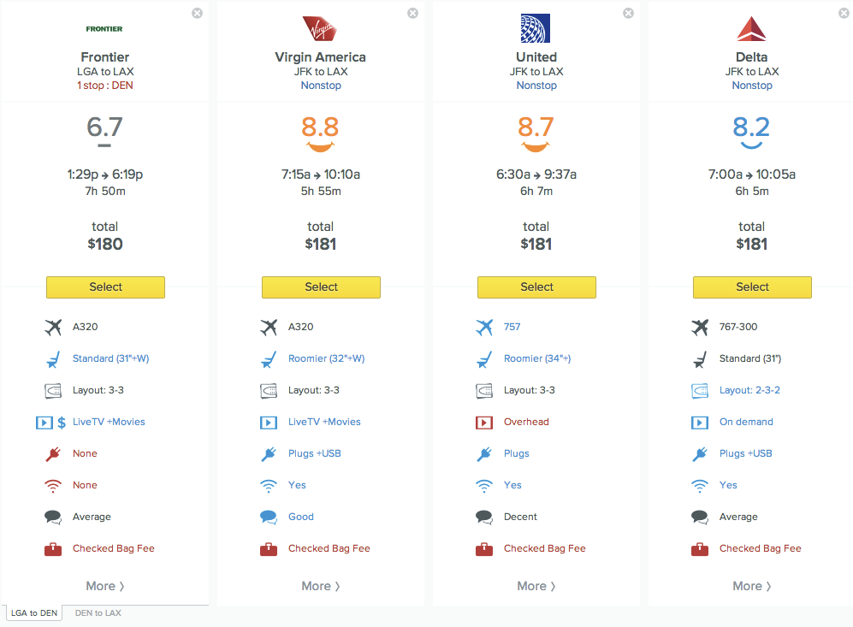Click United's red Overhead entertainment icon
This screenshot has height=627, width=853.
click(485, 423)
